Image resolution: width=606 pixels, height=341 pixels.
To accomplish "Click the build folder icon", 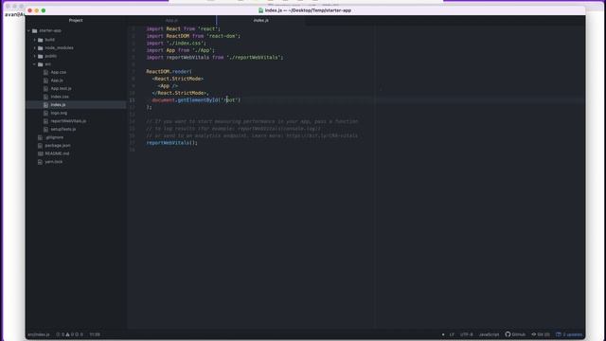I will pos(40,40).
